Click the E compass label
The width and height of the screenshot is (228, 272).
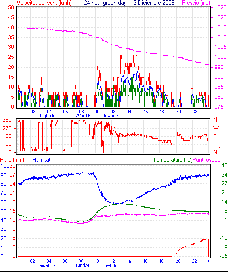coord(215,144)
